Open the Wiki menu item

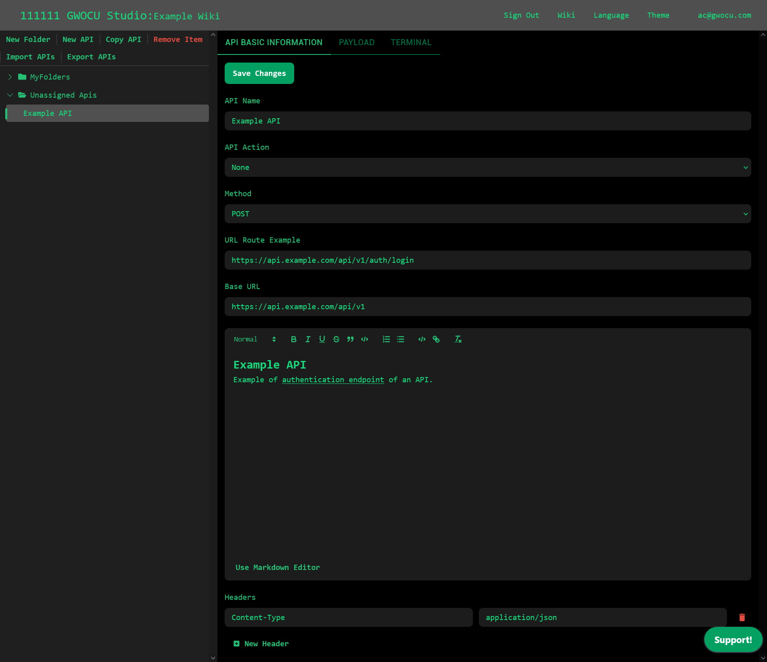[566, 15]
